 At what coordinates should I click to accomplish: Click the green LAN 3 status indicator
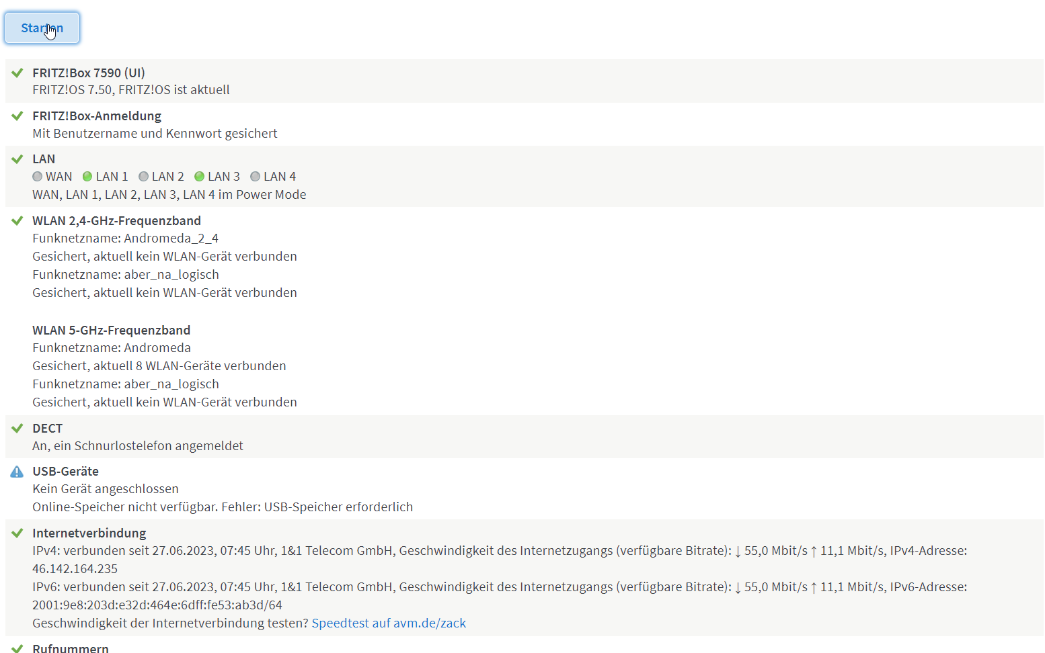coord(199,177)
